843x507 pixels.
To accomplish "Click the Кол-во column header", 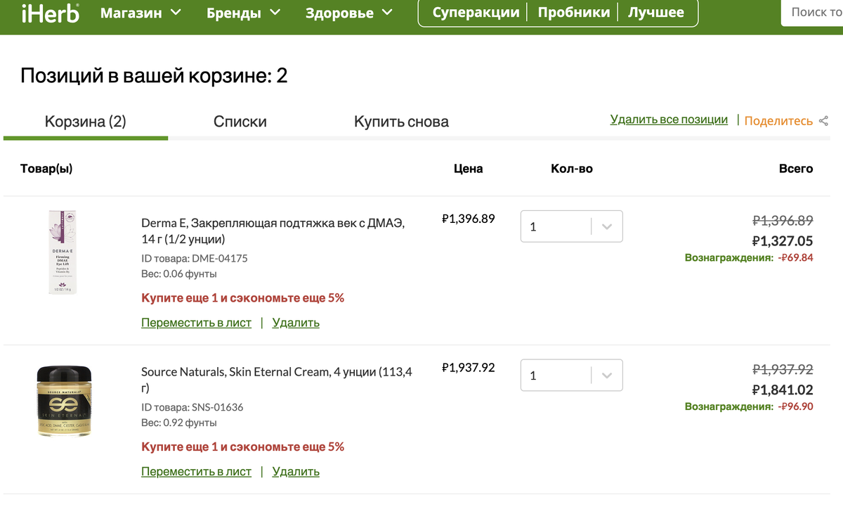I will [572, 169].
